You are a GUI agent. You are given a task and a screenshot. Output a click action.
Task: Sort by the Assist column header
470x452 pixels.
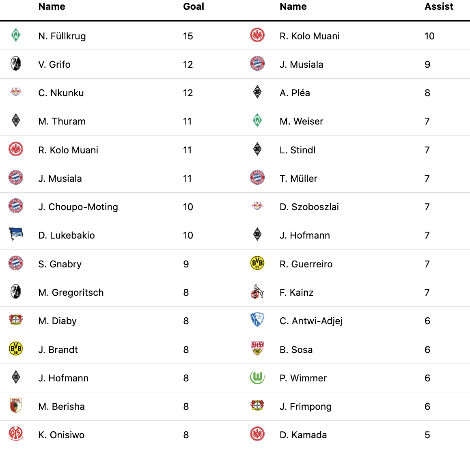coord(439,6)
